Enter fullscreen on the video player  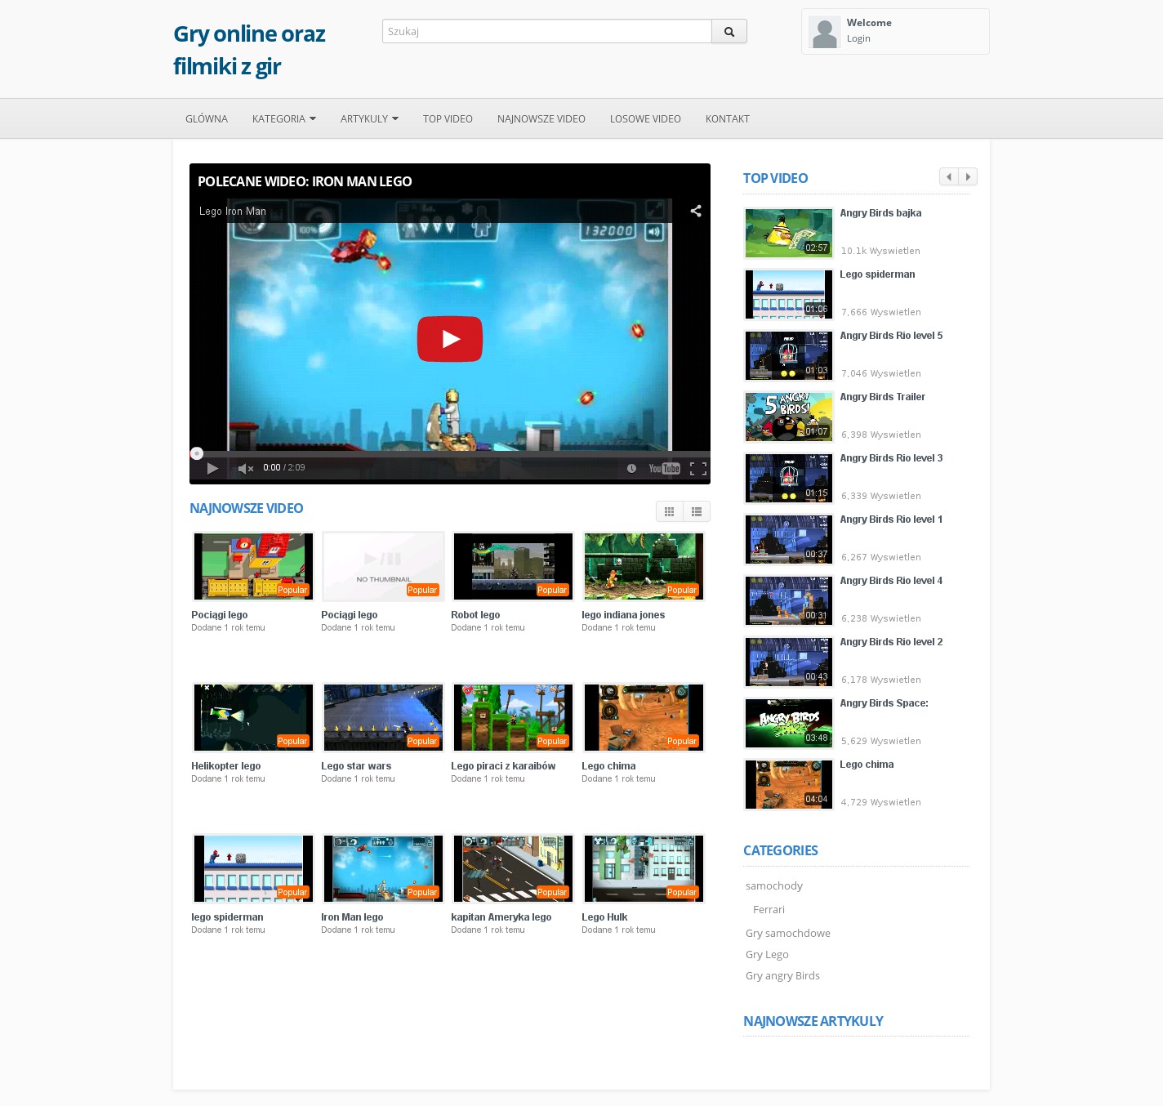pyautogui.click(x=697, y=469)
